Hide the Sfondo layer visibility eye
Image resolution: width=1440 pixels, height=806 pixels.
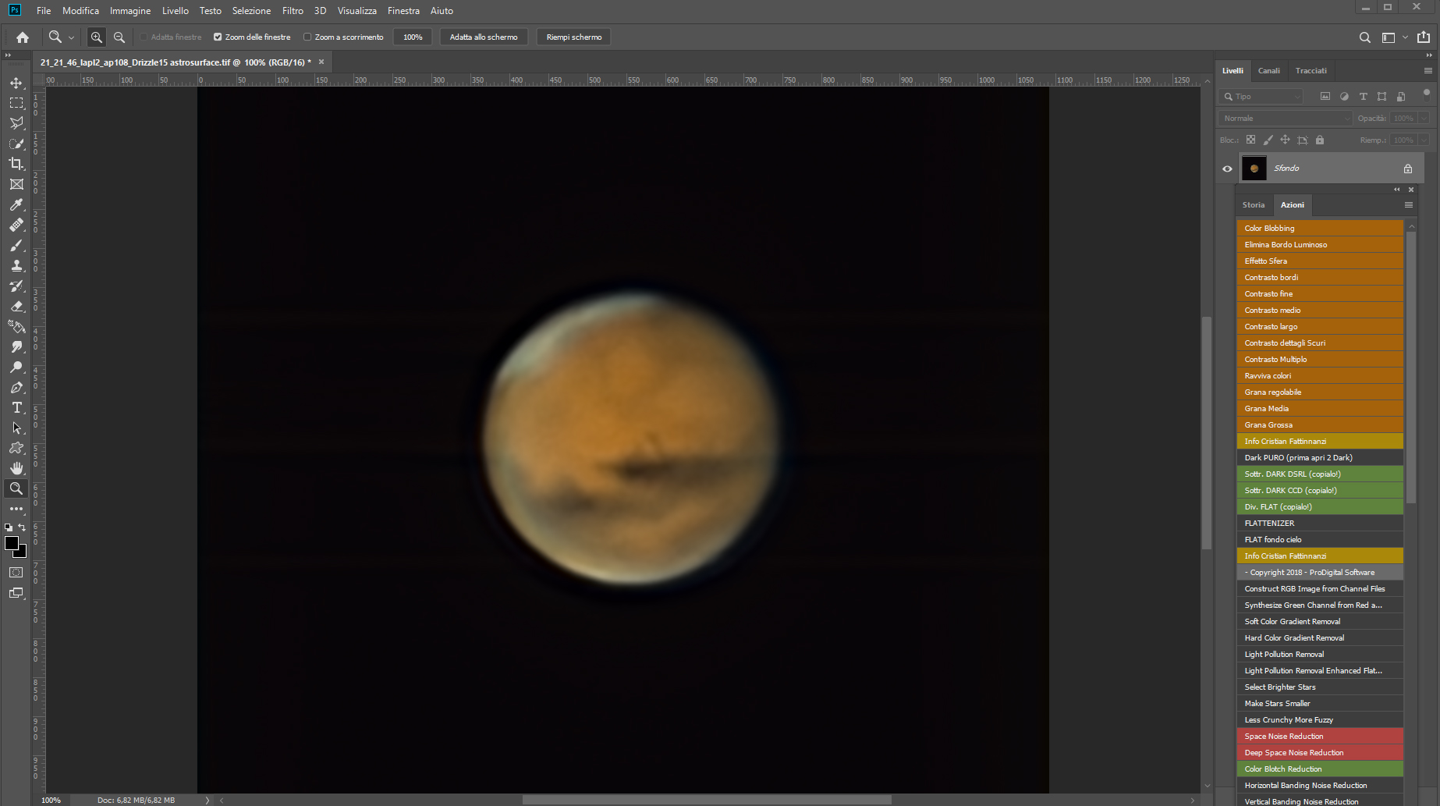pyautogui.click(x=1227, y=169)
